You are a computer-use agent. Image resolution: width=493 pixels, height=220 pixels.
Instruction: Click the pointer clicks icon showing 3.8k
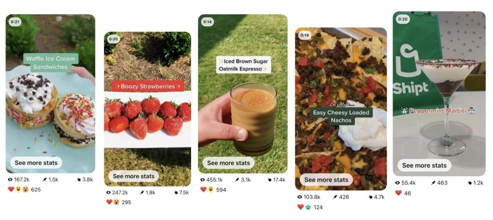point(79,180)
